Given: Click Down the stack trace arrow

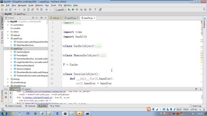Looking at the screenshot, I should tap(11, 97).
